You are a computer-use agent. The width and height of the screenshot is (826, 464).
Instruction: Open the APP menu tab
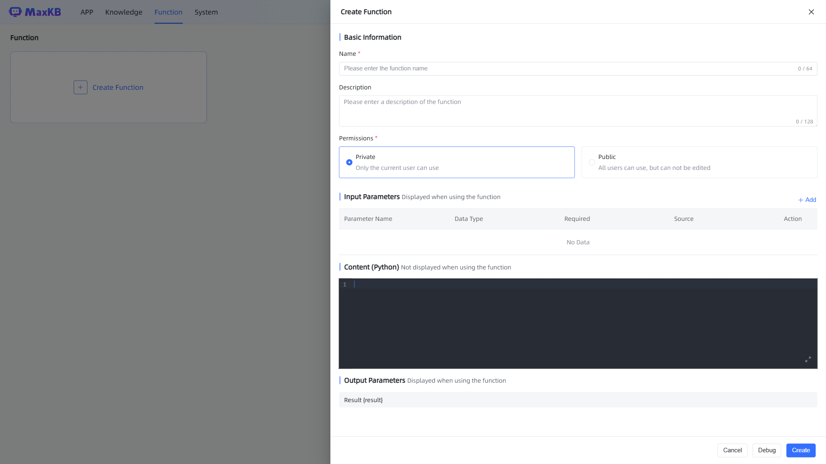[x=87, y=12]
